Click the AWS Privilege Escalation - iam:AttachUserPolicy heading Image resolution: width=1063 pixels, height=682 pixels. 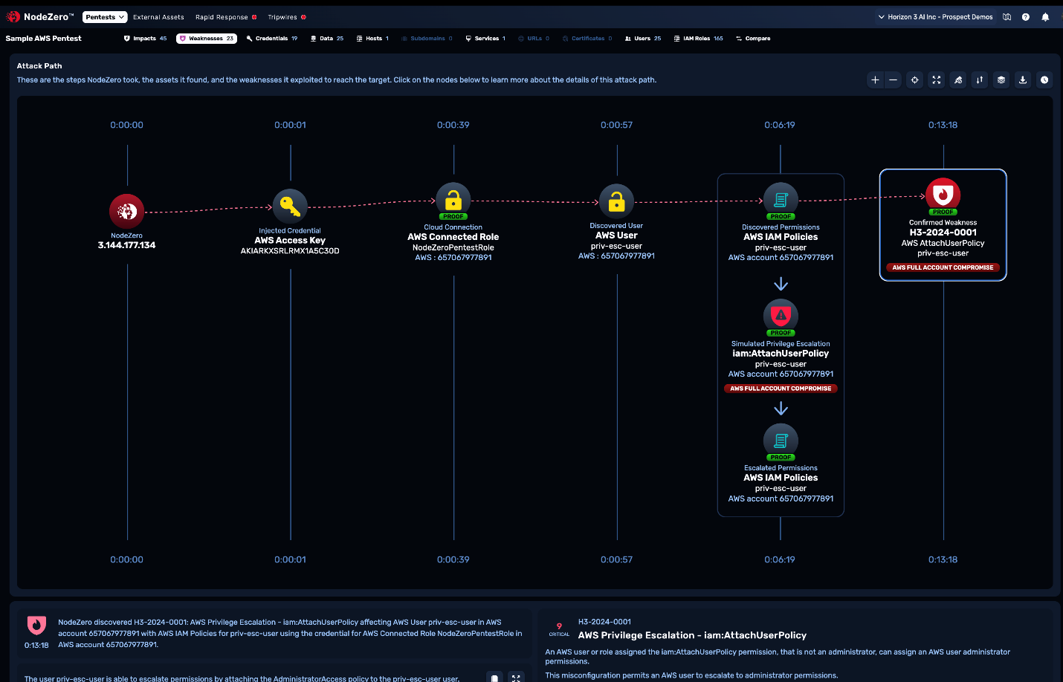pyautogui.click(x=692, y=635)
